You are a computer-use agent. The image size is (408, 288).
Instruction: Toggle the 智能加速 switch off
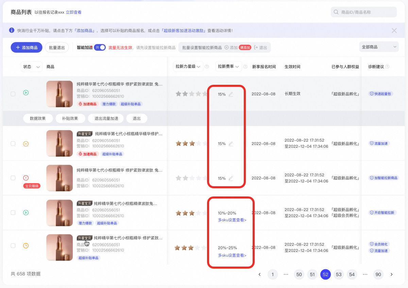(x=100, y=47)
